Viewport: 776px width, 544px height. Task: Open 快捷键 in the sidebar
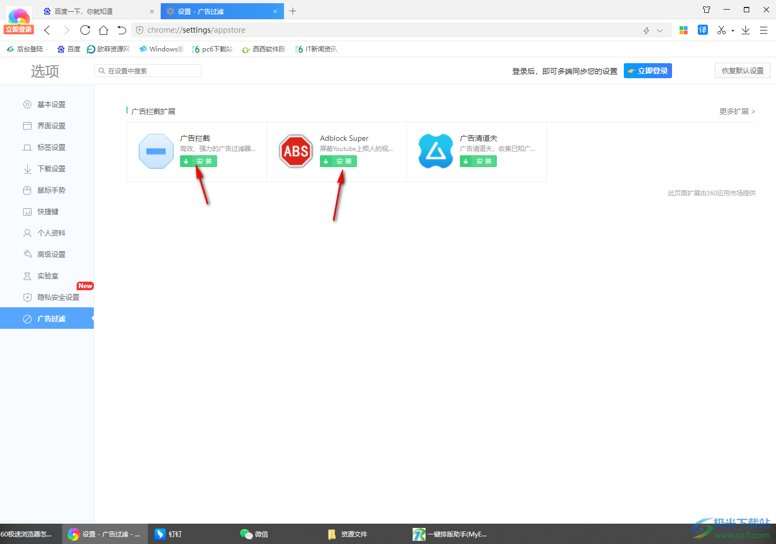point(47,211)
